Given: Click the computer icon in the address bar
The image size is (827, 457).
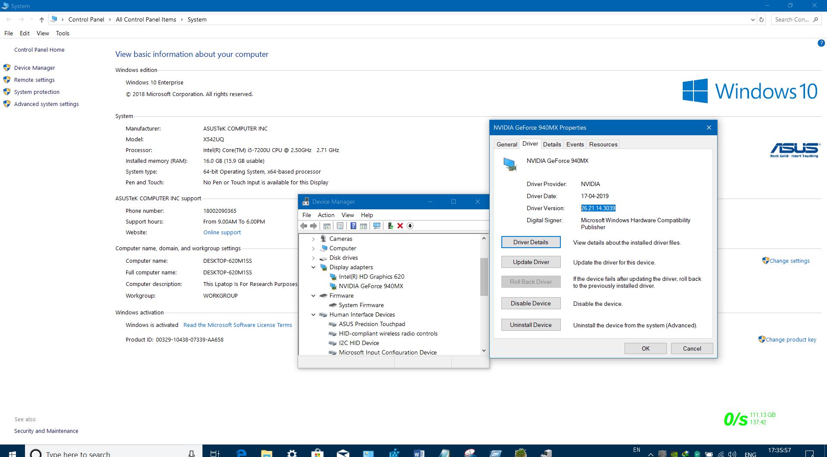Looking at the screenshot, I should [x=54, y=19].
